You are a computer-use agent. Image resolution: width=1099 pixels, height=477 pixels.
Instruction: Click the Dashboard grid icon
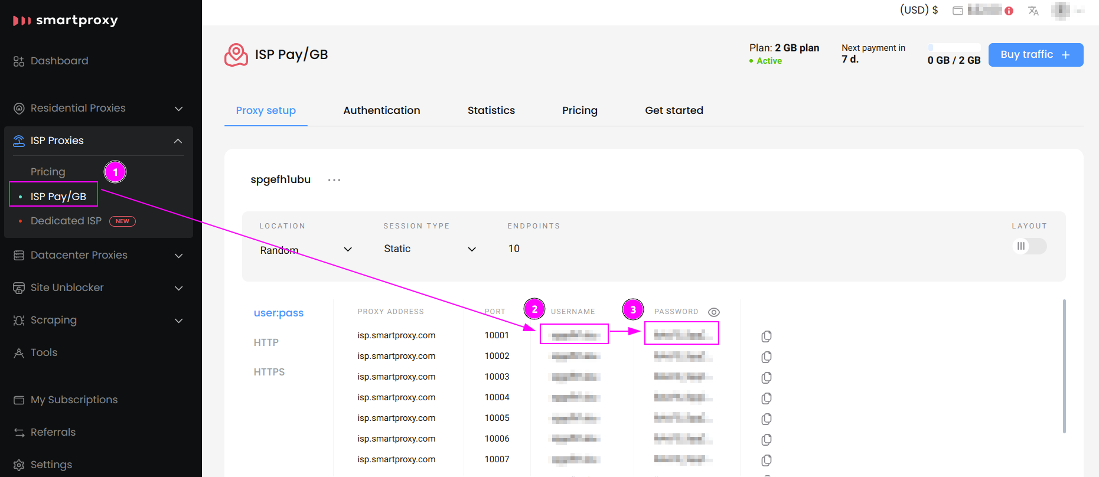tap(19, 61)
